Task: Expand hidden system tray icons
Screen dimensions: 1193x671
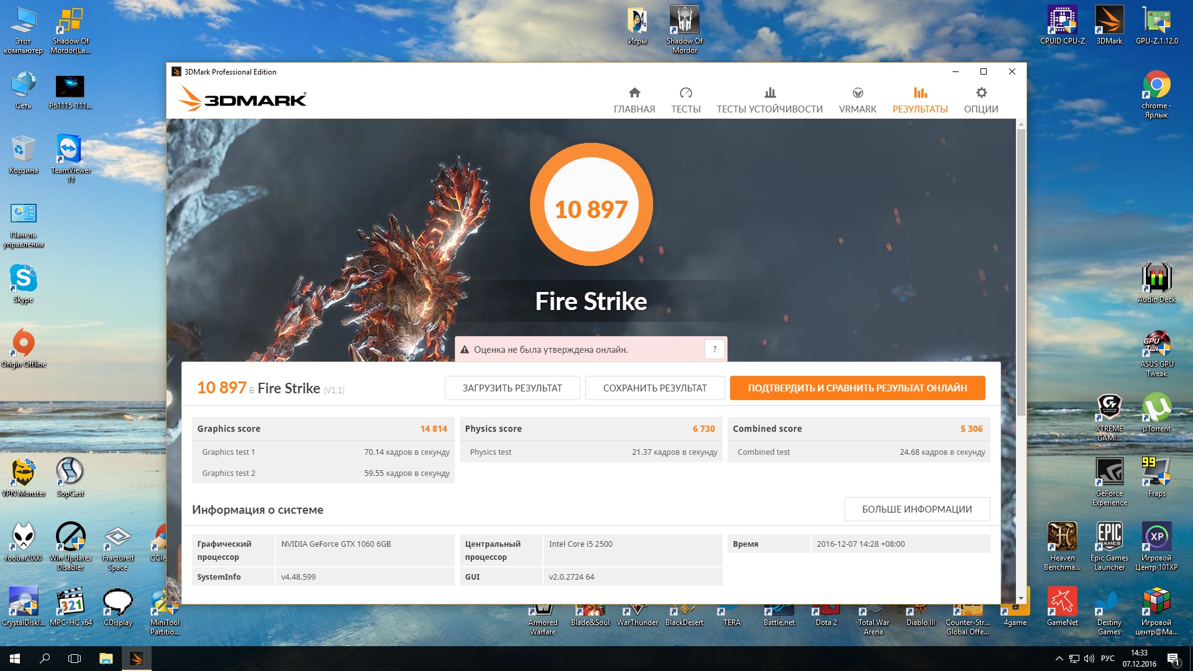Action: tap(1059, 659)
